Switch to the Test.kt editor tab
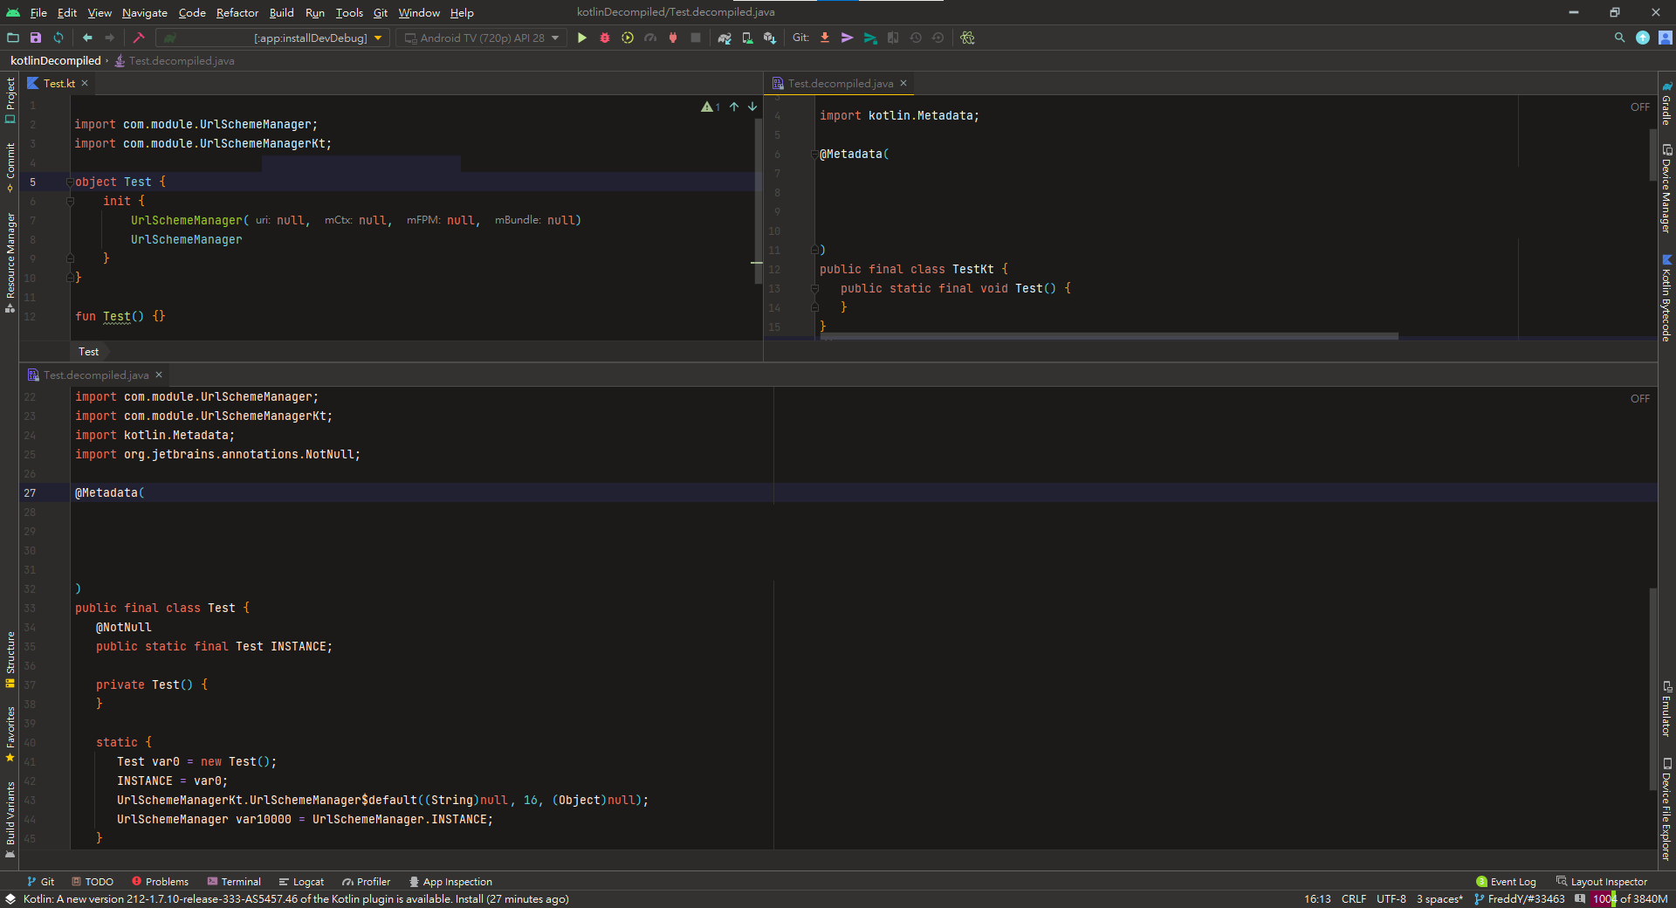 click(58, 83)
